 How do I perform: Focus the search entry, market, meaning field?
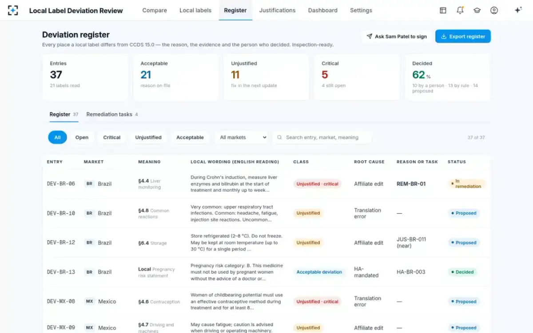point(322,138)
